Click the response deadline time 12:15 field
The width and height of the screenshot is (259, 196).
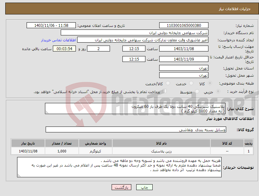[134, 49]
